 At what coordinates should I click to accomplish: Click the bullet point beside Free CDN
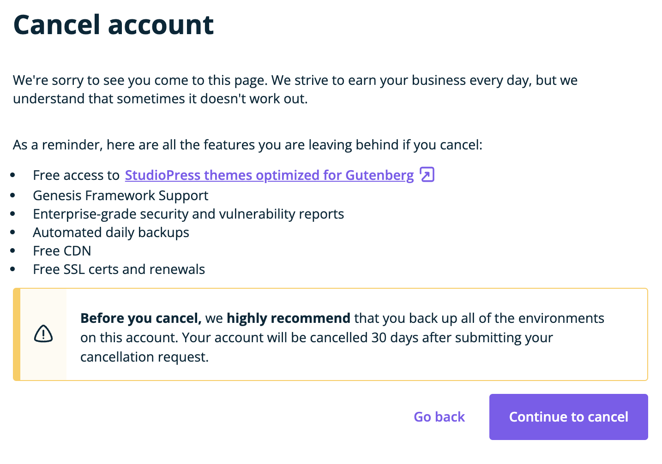click(x=13, y=251)
